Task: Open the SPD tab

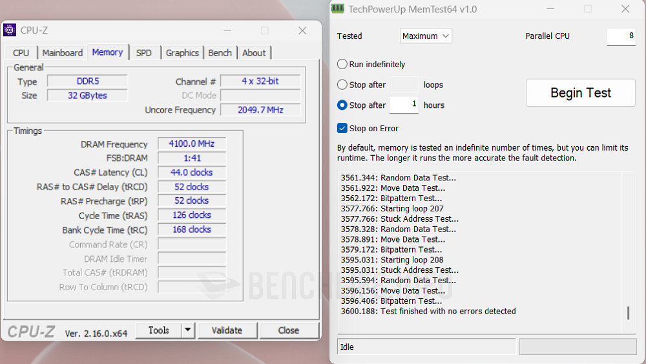Action: click(x=144, y=53)
